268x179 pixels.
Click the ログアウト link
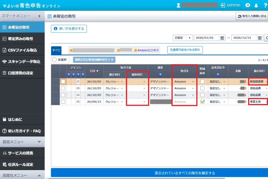233,5
